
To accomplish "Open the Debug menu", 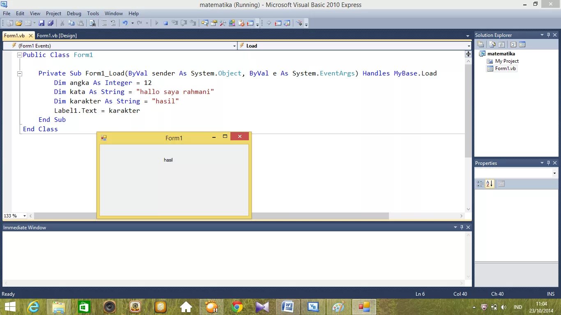I will tap(74, 14).
